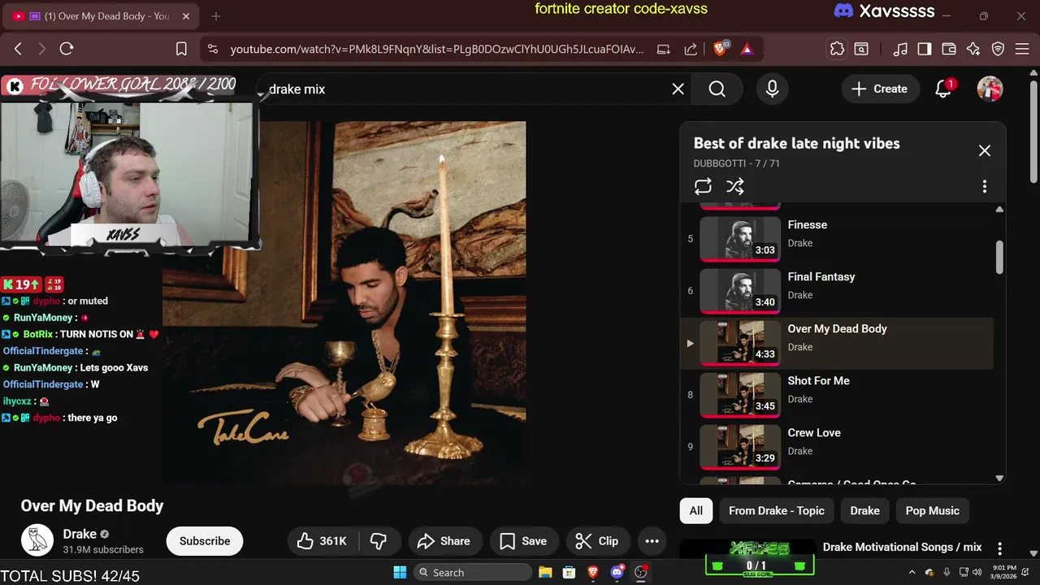Dislike the video
1040x585 pixels.
[379, 541]
